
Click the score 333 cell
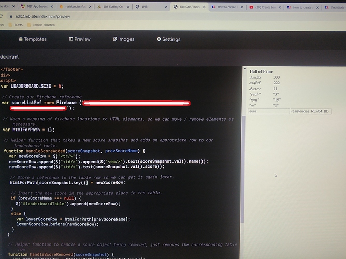(x=277, y=77)
